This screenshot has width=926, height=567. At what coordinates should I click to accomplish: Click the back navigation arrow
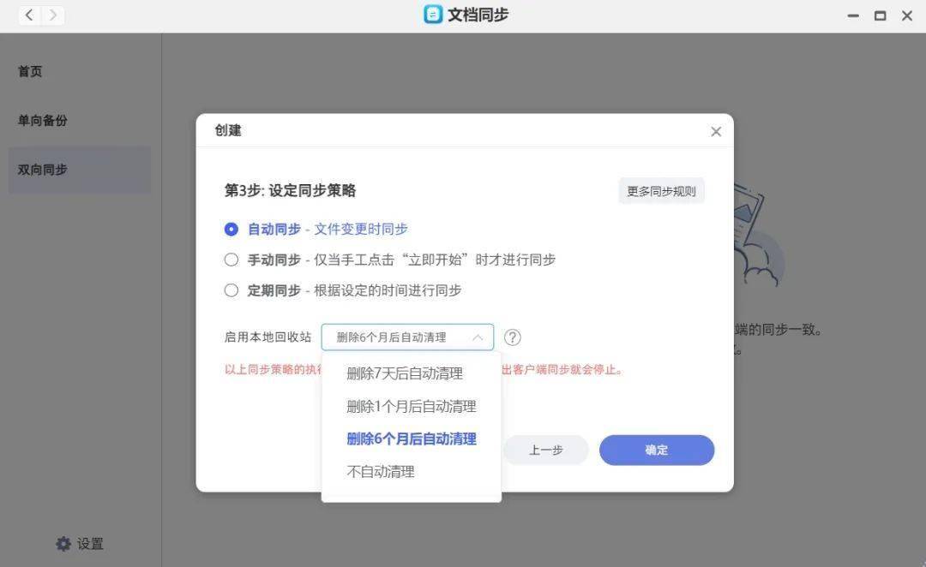pyautogui.click(x=29, y=15)
